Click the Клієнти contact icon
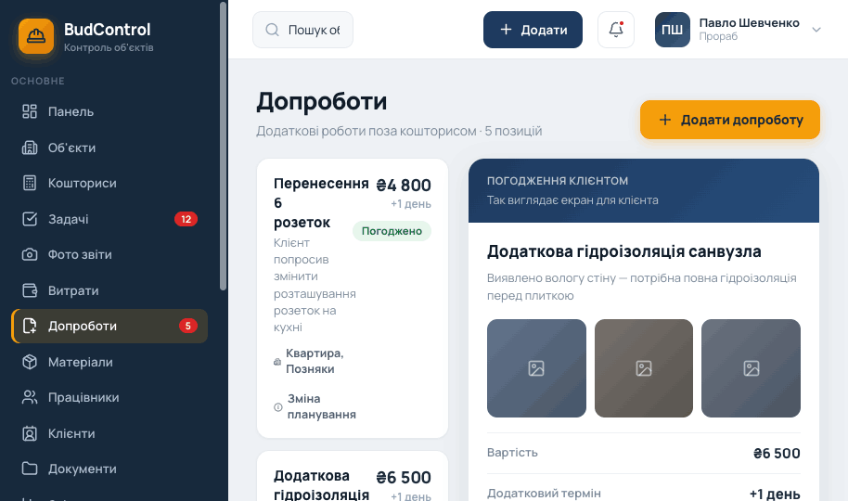The image size is (848, 501). 30,433
